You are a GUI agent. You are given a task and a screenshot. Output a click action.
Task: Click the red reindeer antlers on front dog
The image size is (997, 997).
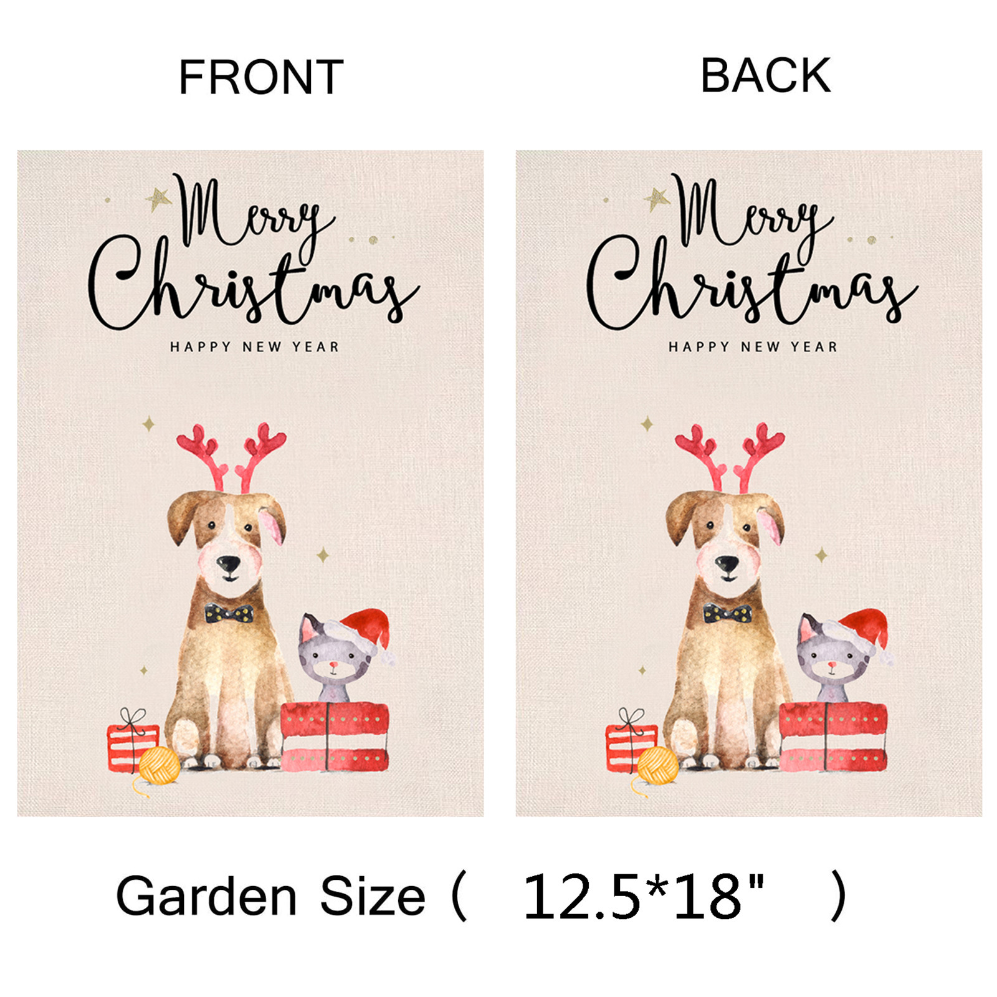click(x=232, y=457)
